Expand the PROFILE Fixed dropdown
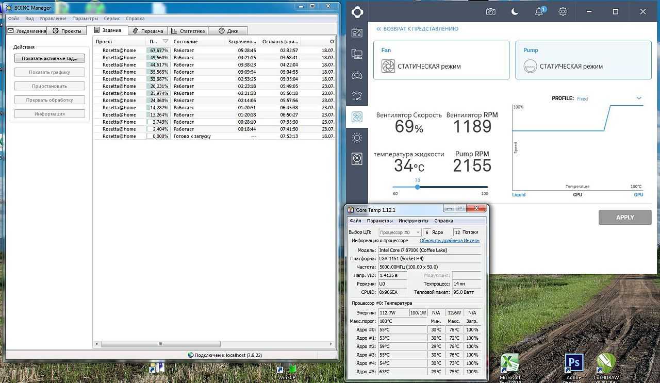This screenshot has height=383, width=660. point(639,98)
